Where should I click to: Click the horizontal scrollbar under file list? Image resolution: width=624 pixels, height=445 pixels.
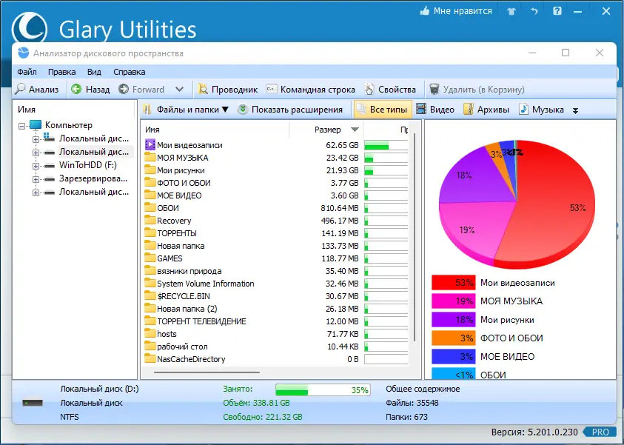pos(207,372)
